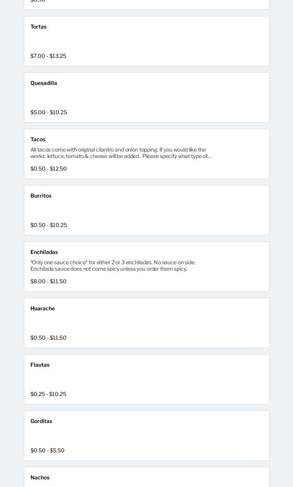Click the Burritos category heading

click(41, 196)
